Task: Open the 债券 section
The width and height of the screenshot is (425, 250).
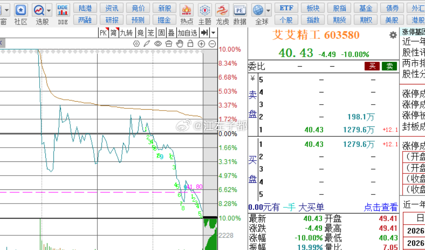Action: (392, 8)
